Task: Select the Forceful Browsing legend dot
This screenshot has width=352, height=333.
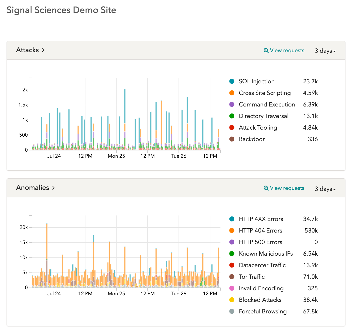Action: 232,311
